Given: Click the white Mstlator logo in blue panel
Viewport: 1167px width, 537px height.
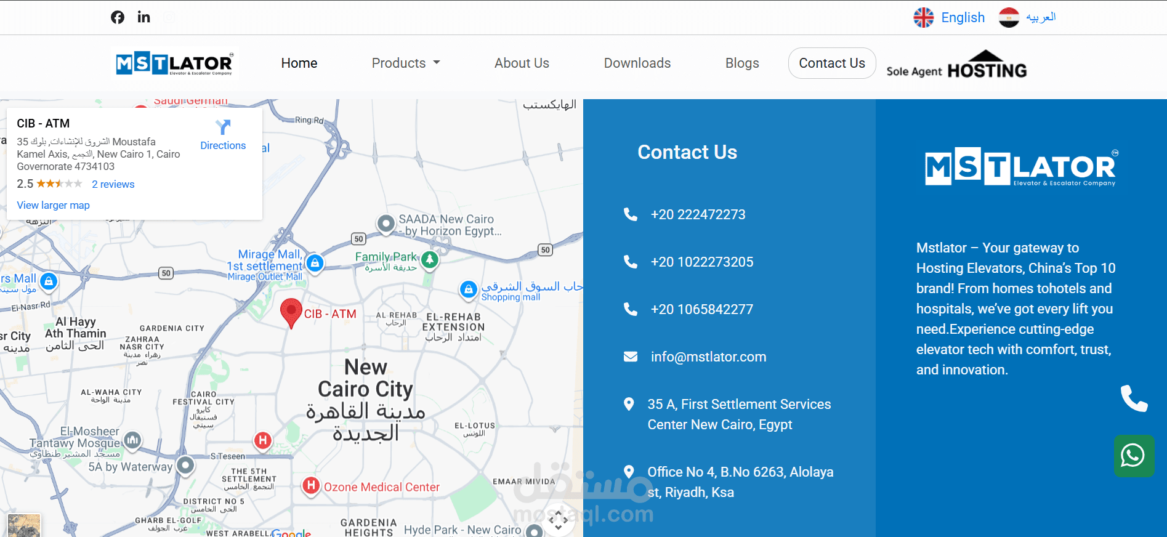Looking at the screenshot, I should (x=1022, y=167).
